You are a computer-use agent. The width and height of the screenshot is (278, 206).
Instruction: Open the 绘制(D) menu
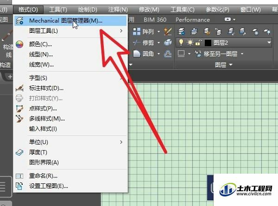coord(88,10)
